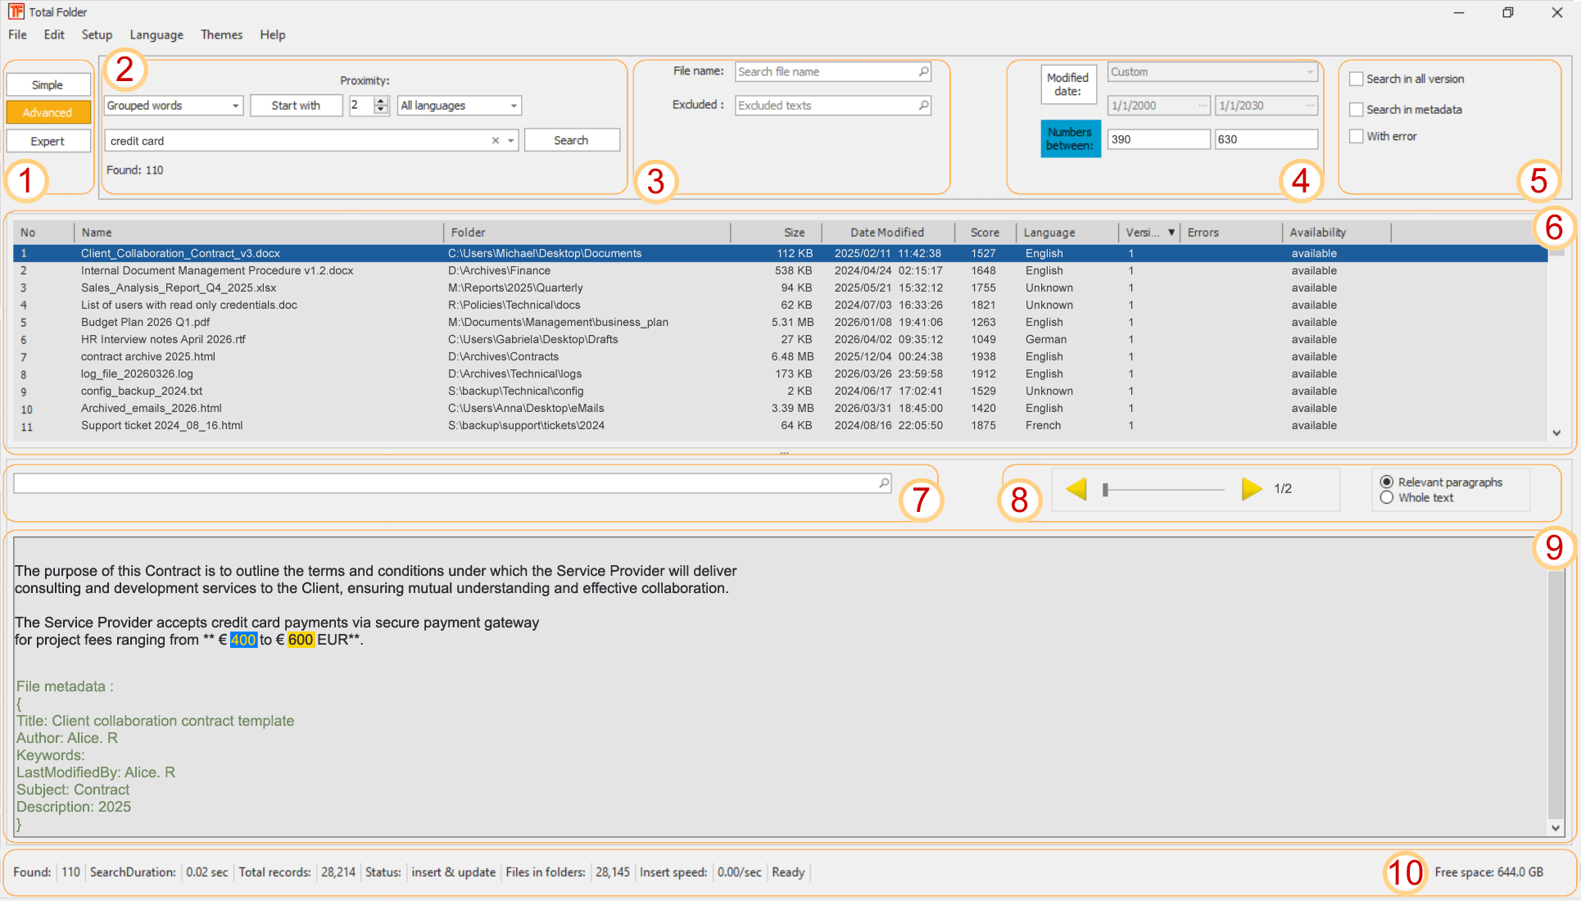
Task: Click the yellow next-page arrow
Action: tap(1251, 489)
